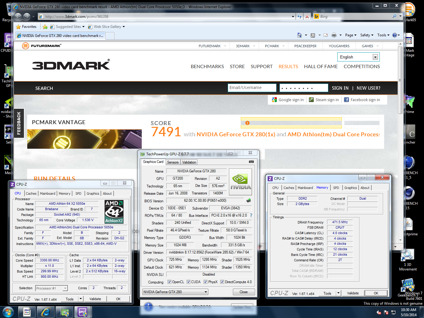Viewport: 424px width, 318px height.
Task: Click the IE vertical scrollbar thumb
Action: 400,80
